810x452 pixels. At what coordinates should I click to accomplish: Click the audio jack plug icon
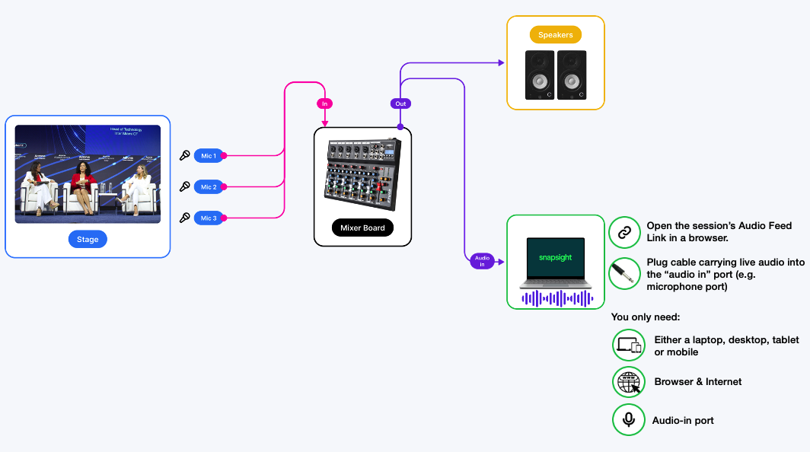coord(625,273)
